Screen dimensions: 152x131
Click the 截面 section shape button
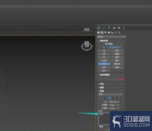point(117,67)
